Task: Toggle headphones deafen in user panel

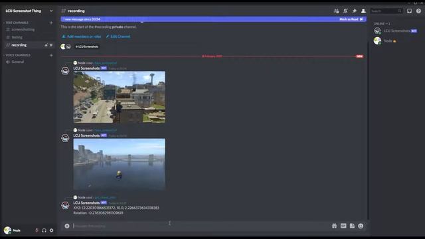Action: coord(44,230)
